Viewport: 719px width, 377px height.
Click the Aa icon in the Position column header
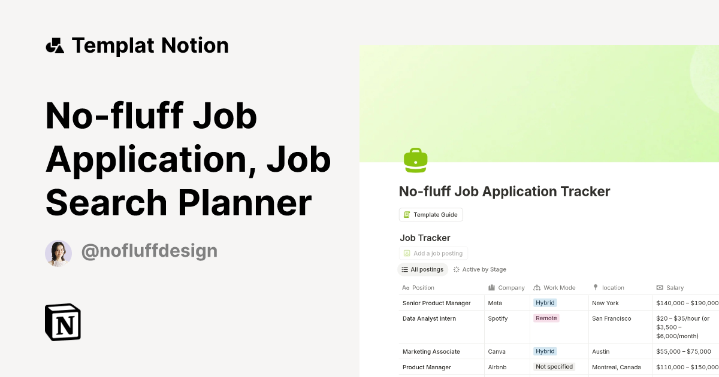point(406,287)
